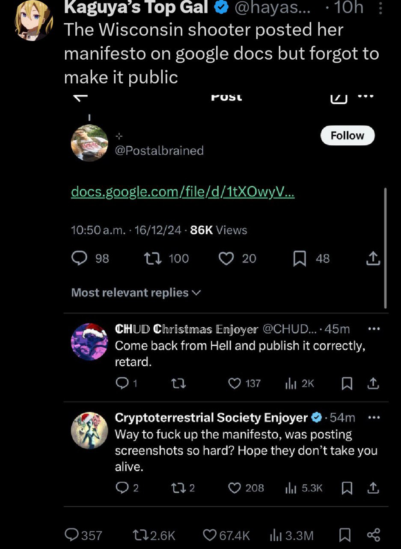401x549 pixels.
Task: Like the @Postalbrained post with 20 likes
Action: click(x=226, y=258)
